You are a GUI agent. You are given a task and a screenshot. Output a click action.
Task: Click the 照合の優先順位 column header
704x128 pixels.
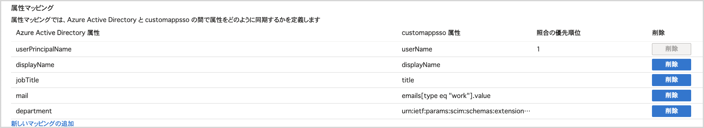[558, 33]
